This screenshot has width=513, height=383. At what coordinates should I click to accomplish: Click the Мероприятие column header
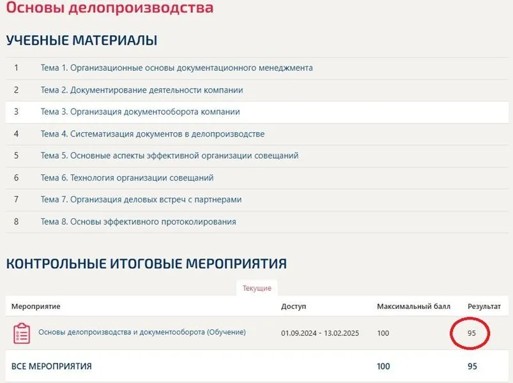(x=36, y=306)
